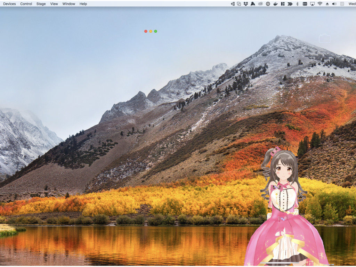Zoom the window with green button

click(155, 31)
